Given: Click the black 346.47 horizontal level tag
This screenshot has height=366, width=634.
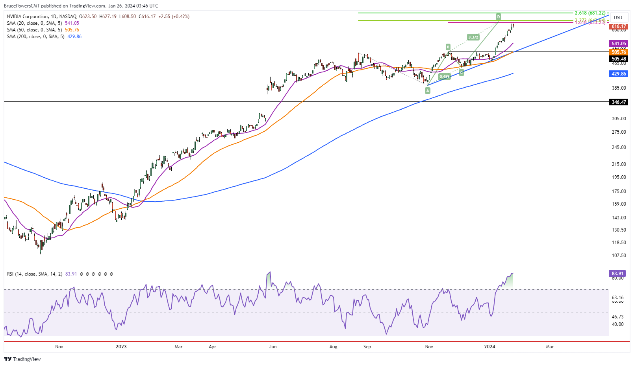Looking at the screenshot, I should point(619,102).
